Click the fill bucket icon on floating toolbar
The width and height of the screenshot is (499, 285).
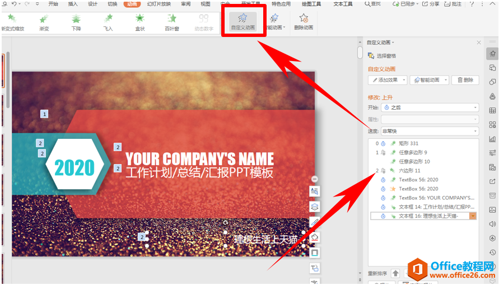(x=314, y=237)
